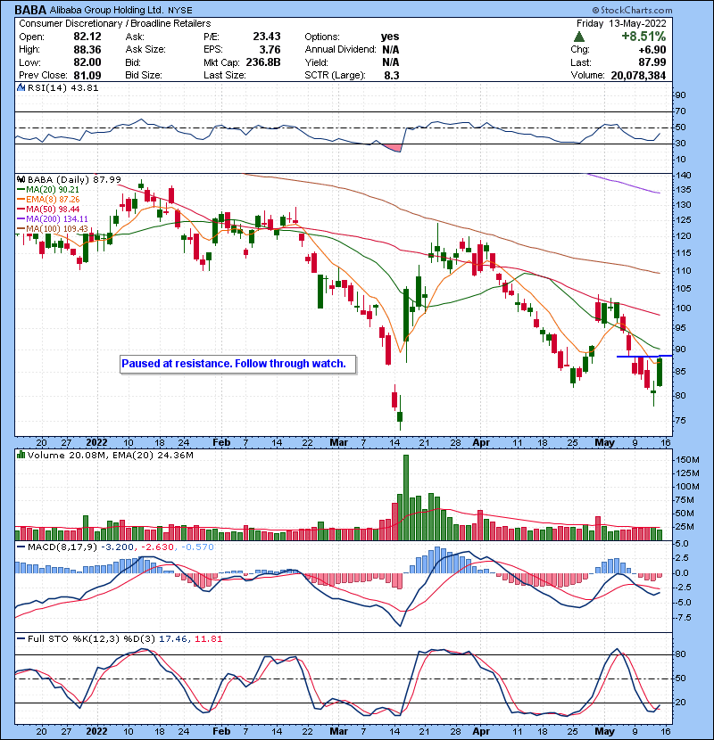The image size is (714, 740).
Task: Click the 75 price axis label
Action: (x=681, y=421)
